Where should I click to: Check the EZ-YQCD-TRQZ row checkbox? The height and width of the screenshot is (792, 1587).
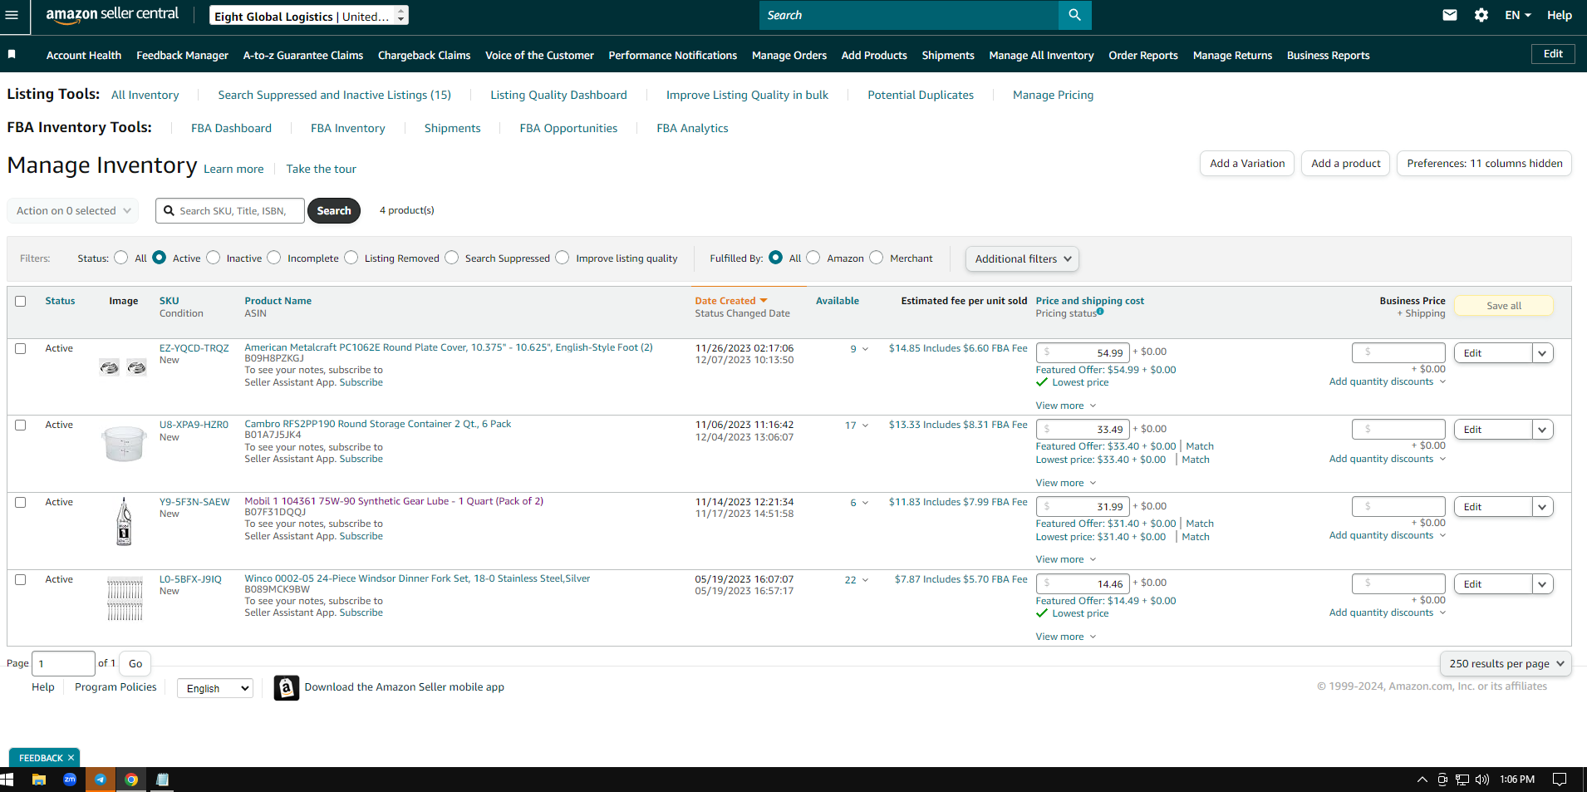pos(21,348)
